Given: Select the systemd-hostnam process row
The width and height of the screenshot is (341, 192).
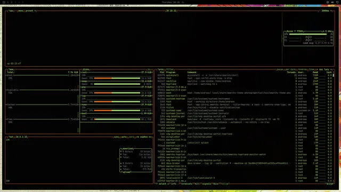Looking at the screenshot, I should coord(245,99).
